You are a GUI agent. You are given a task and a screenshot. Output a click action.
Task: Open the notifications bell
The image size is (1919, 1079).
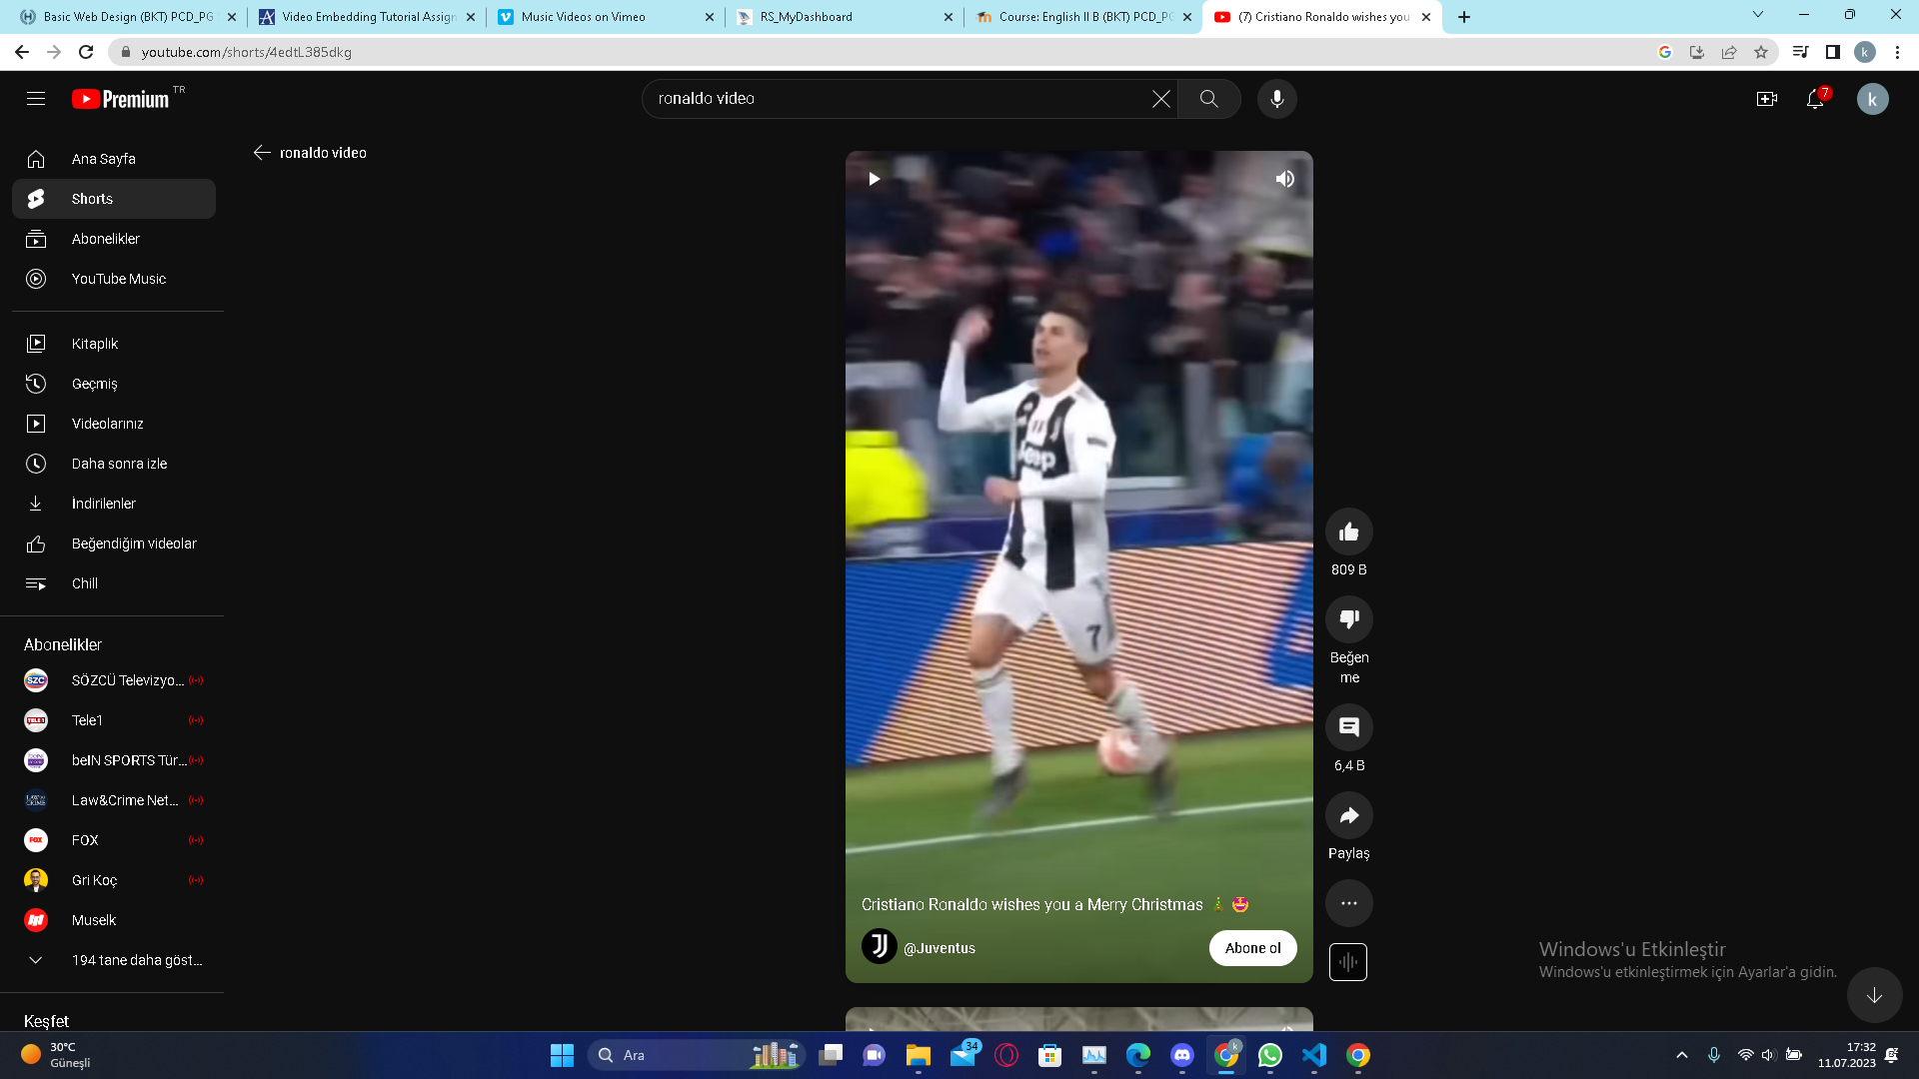point(1815,99)
